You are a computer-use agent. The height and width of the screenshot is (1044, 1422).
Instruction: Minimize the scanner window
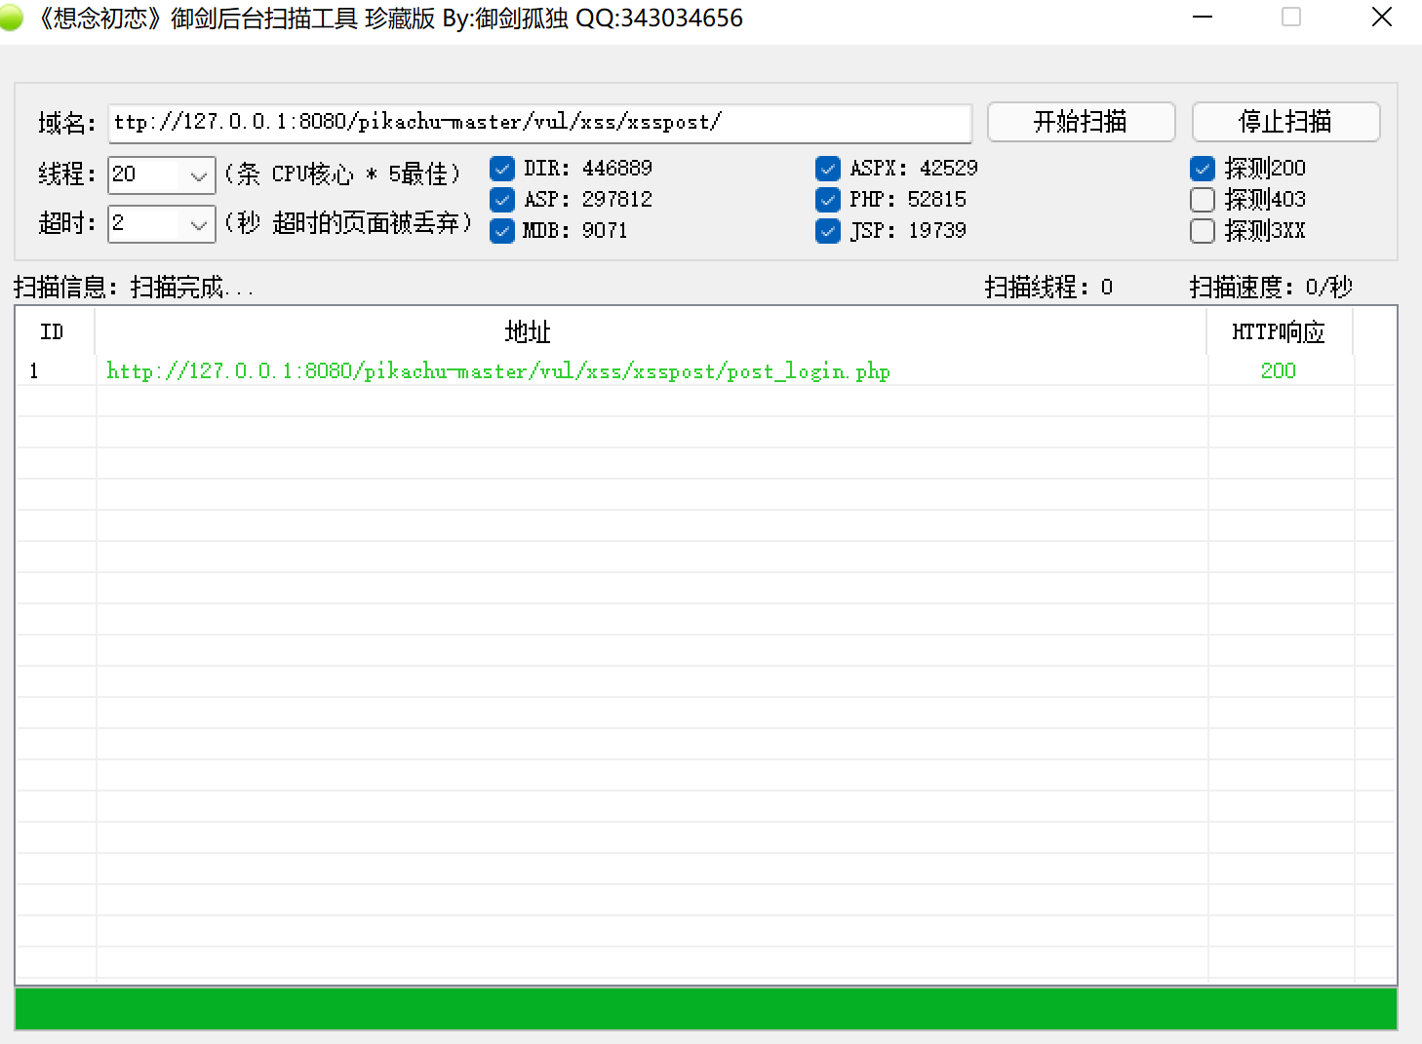(1203, 18)
